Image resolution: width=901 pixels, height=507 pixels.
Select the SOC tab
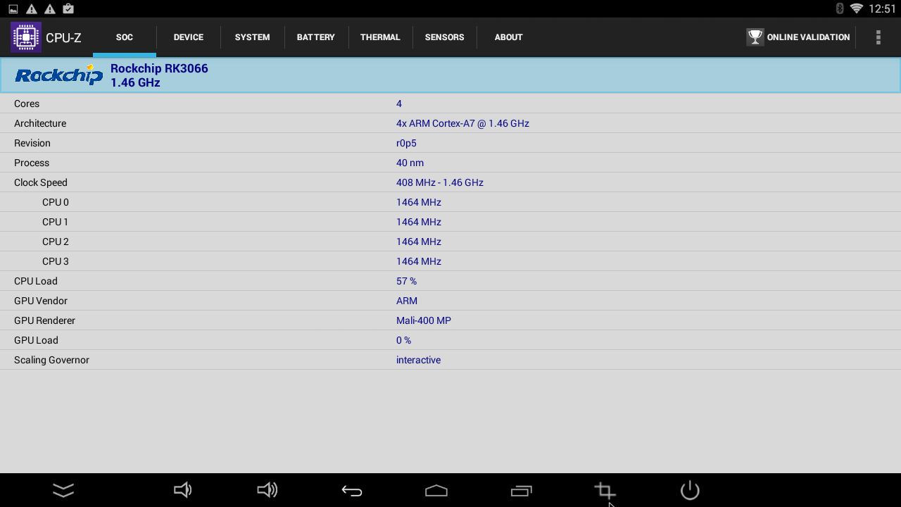pos(125,37)
